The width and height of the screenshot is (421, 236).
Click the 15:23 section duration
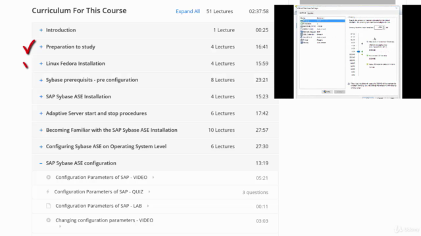point(262,96)
